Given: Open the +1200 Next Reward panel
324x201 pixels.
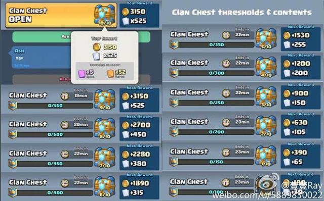Looking at the screenshot, I should coord(301,67).
